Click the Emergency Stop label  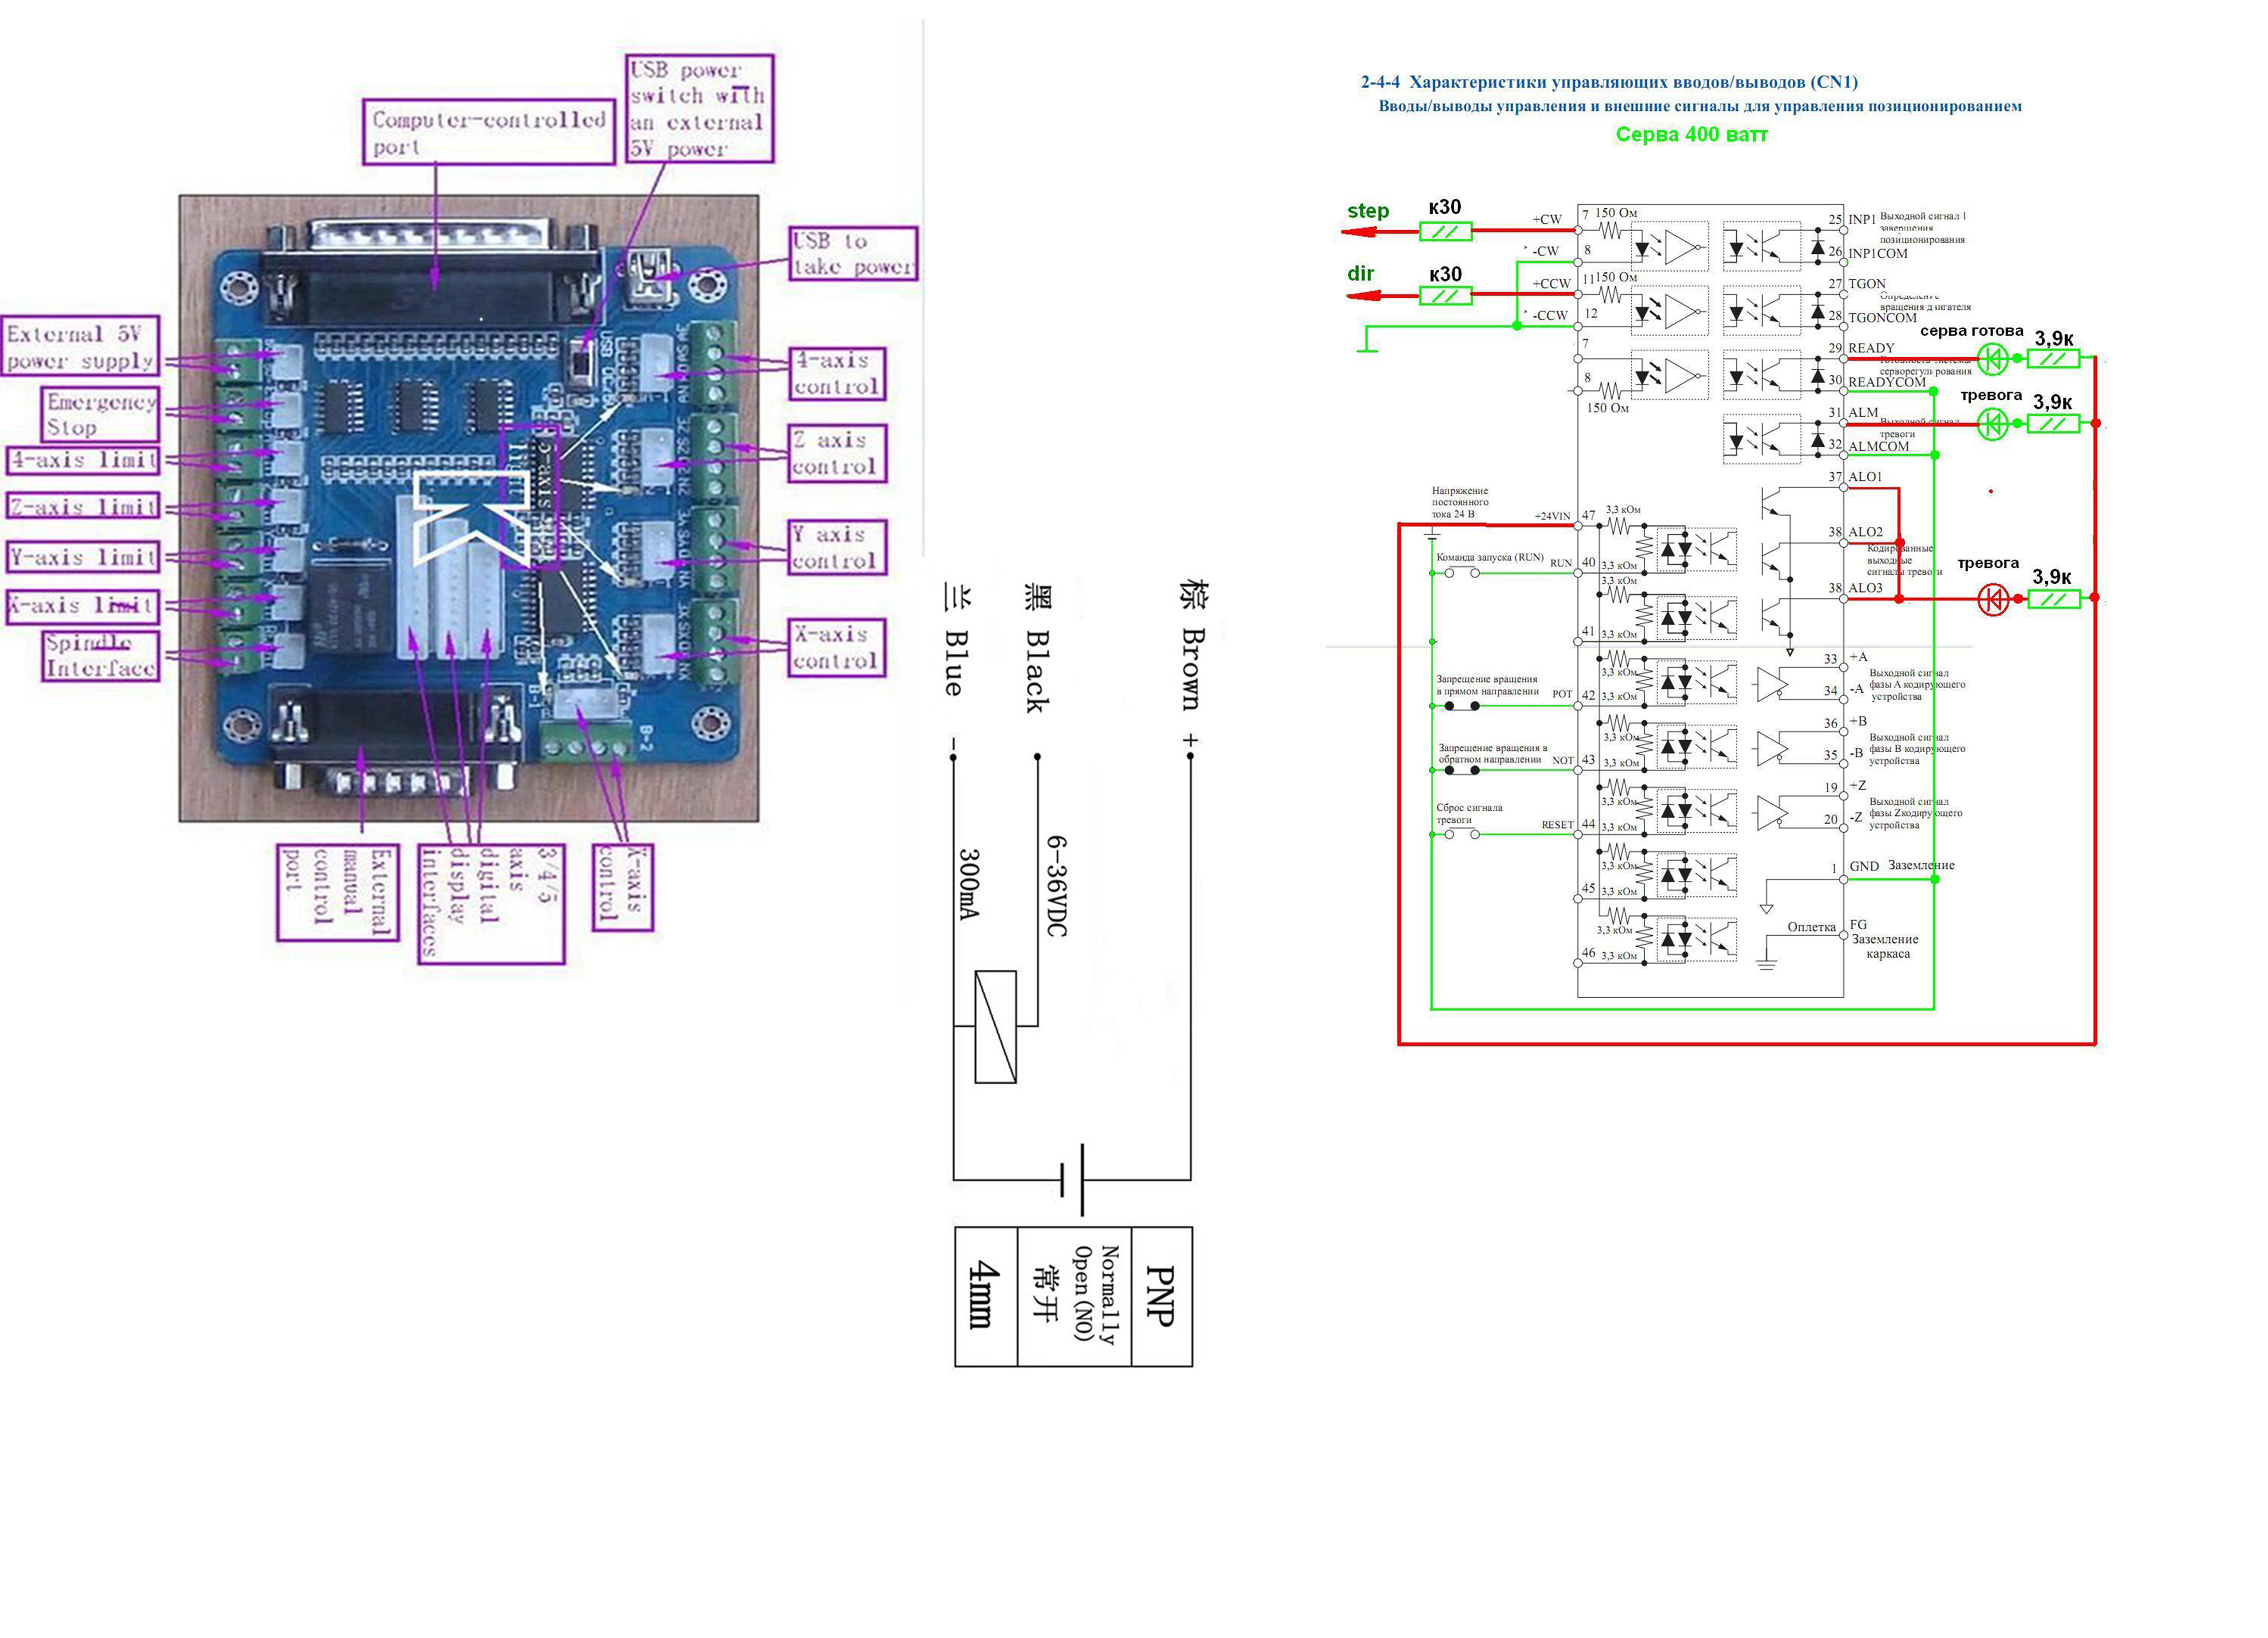tap(100, 415)
